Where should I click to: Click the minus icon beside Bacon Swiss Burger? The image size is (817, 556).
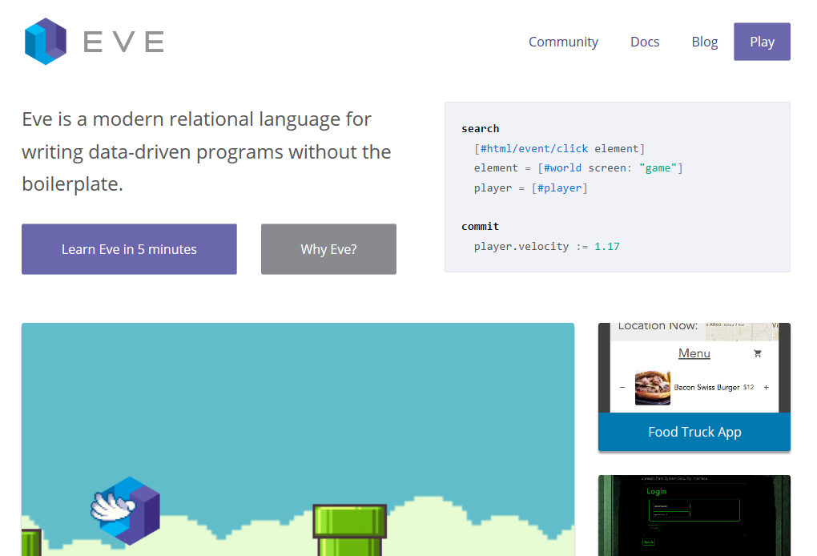[x=622, y=387]
